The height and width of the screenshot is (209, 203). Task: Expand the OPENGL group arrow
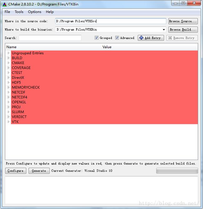pyautogui.click(x=8, y=102)
